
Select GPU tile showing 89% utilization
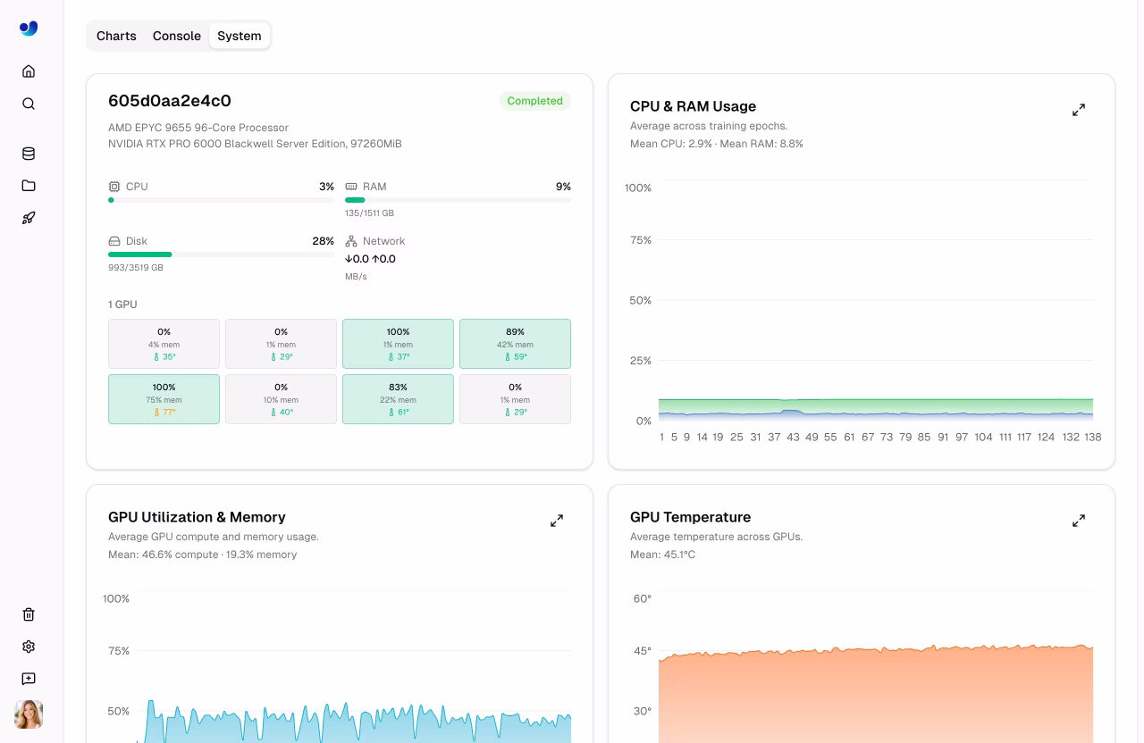515,344
